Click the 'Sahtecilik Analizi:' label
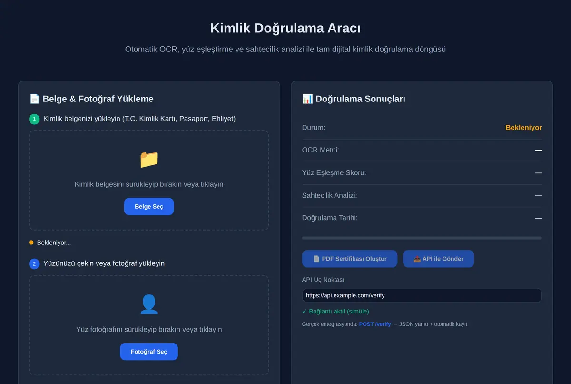This screenshot has height=384, width=571. 330,195
